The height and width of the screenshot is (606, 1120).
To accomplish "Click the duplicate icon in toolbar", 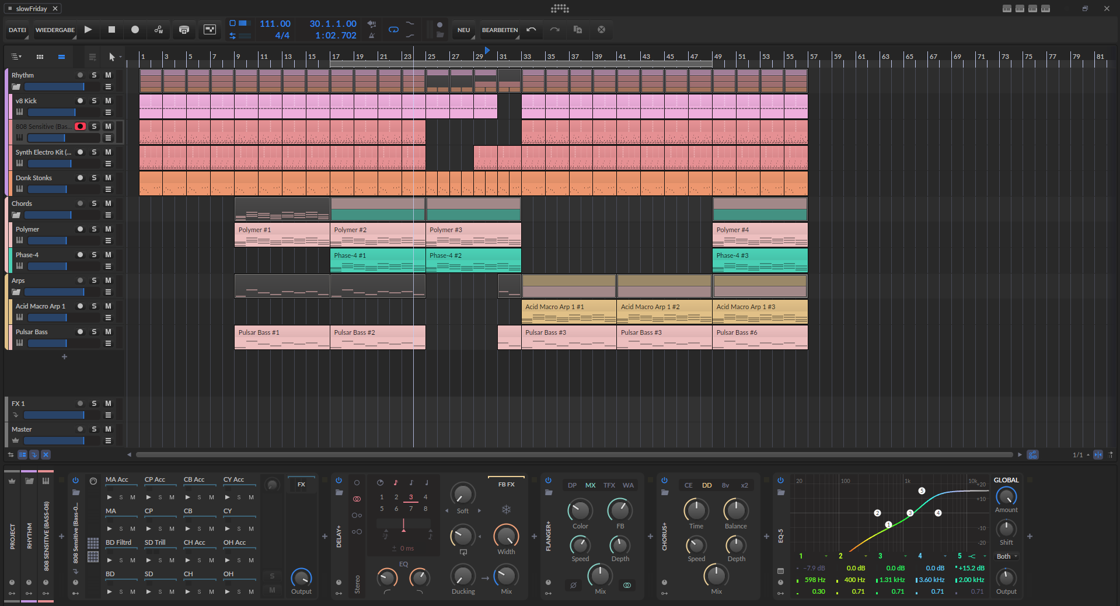I will click(578, 30).
